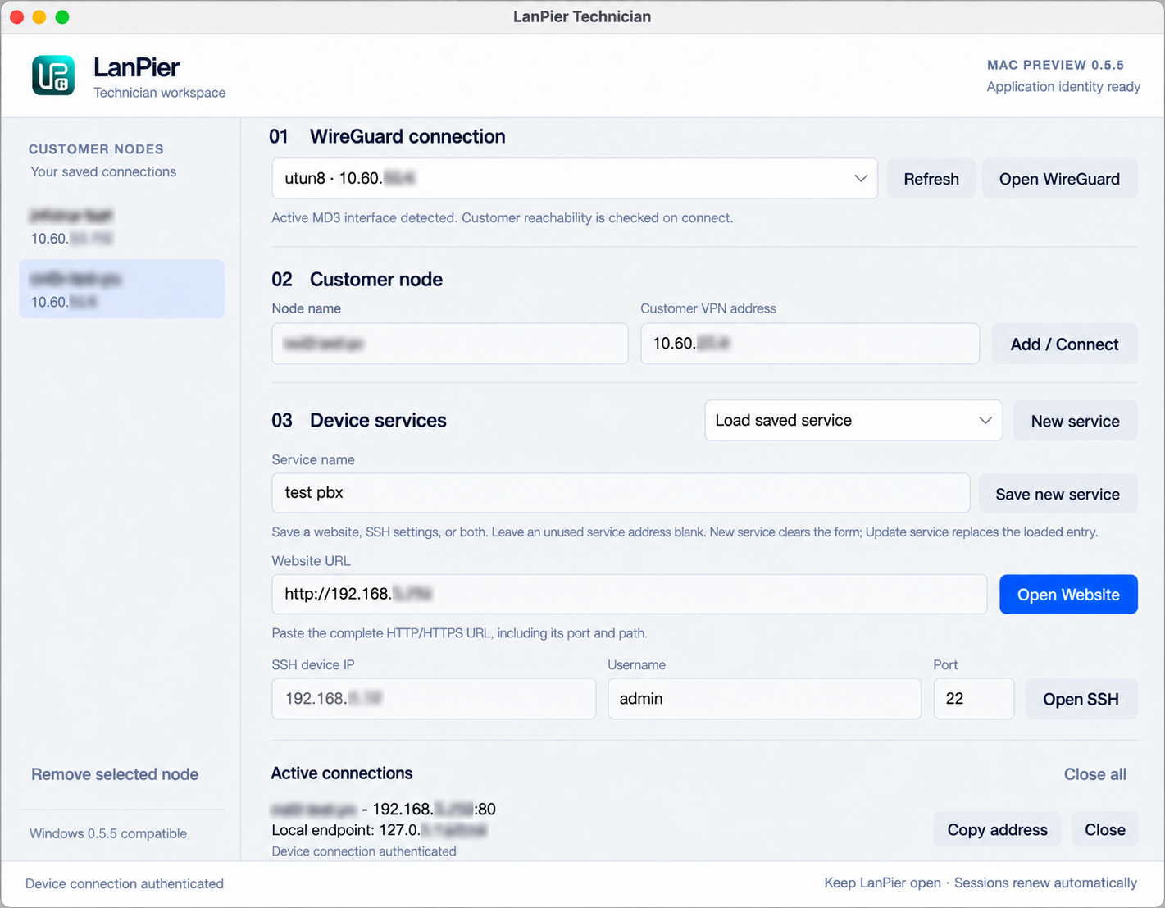This screenshot has width=1165, height=908.
Task: Copy address of the active connection
Action: (997, 829)
